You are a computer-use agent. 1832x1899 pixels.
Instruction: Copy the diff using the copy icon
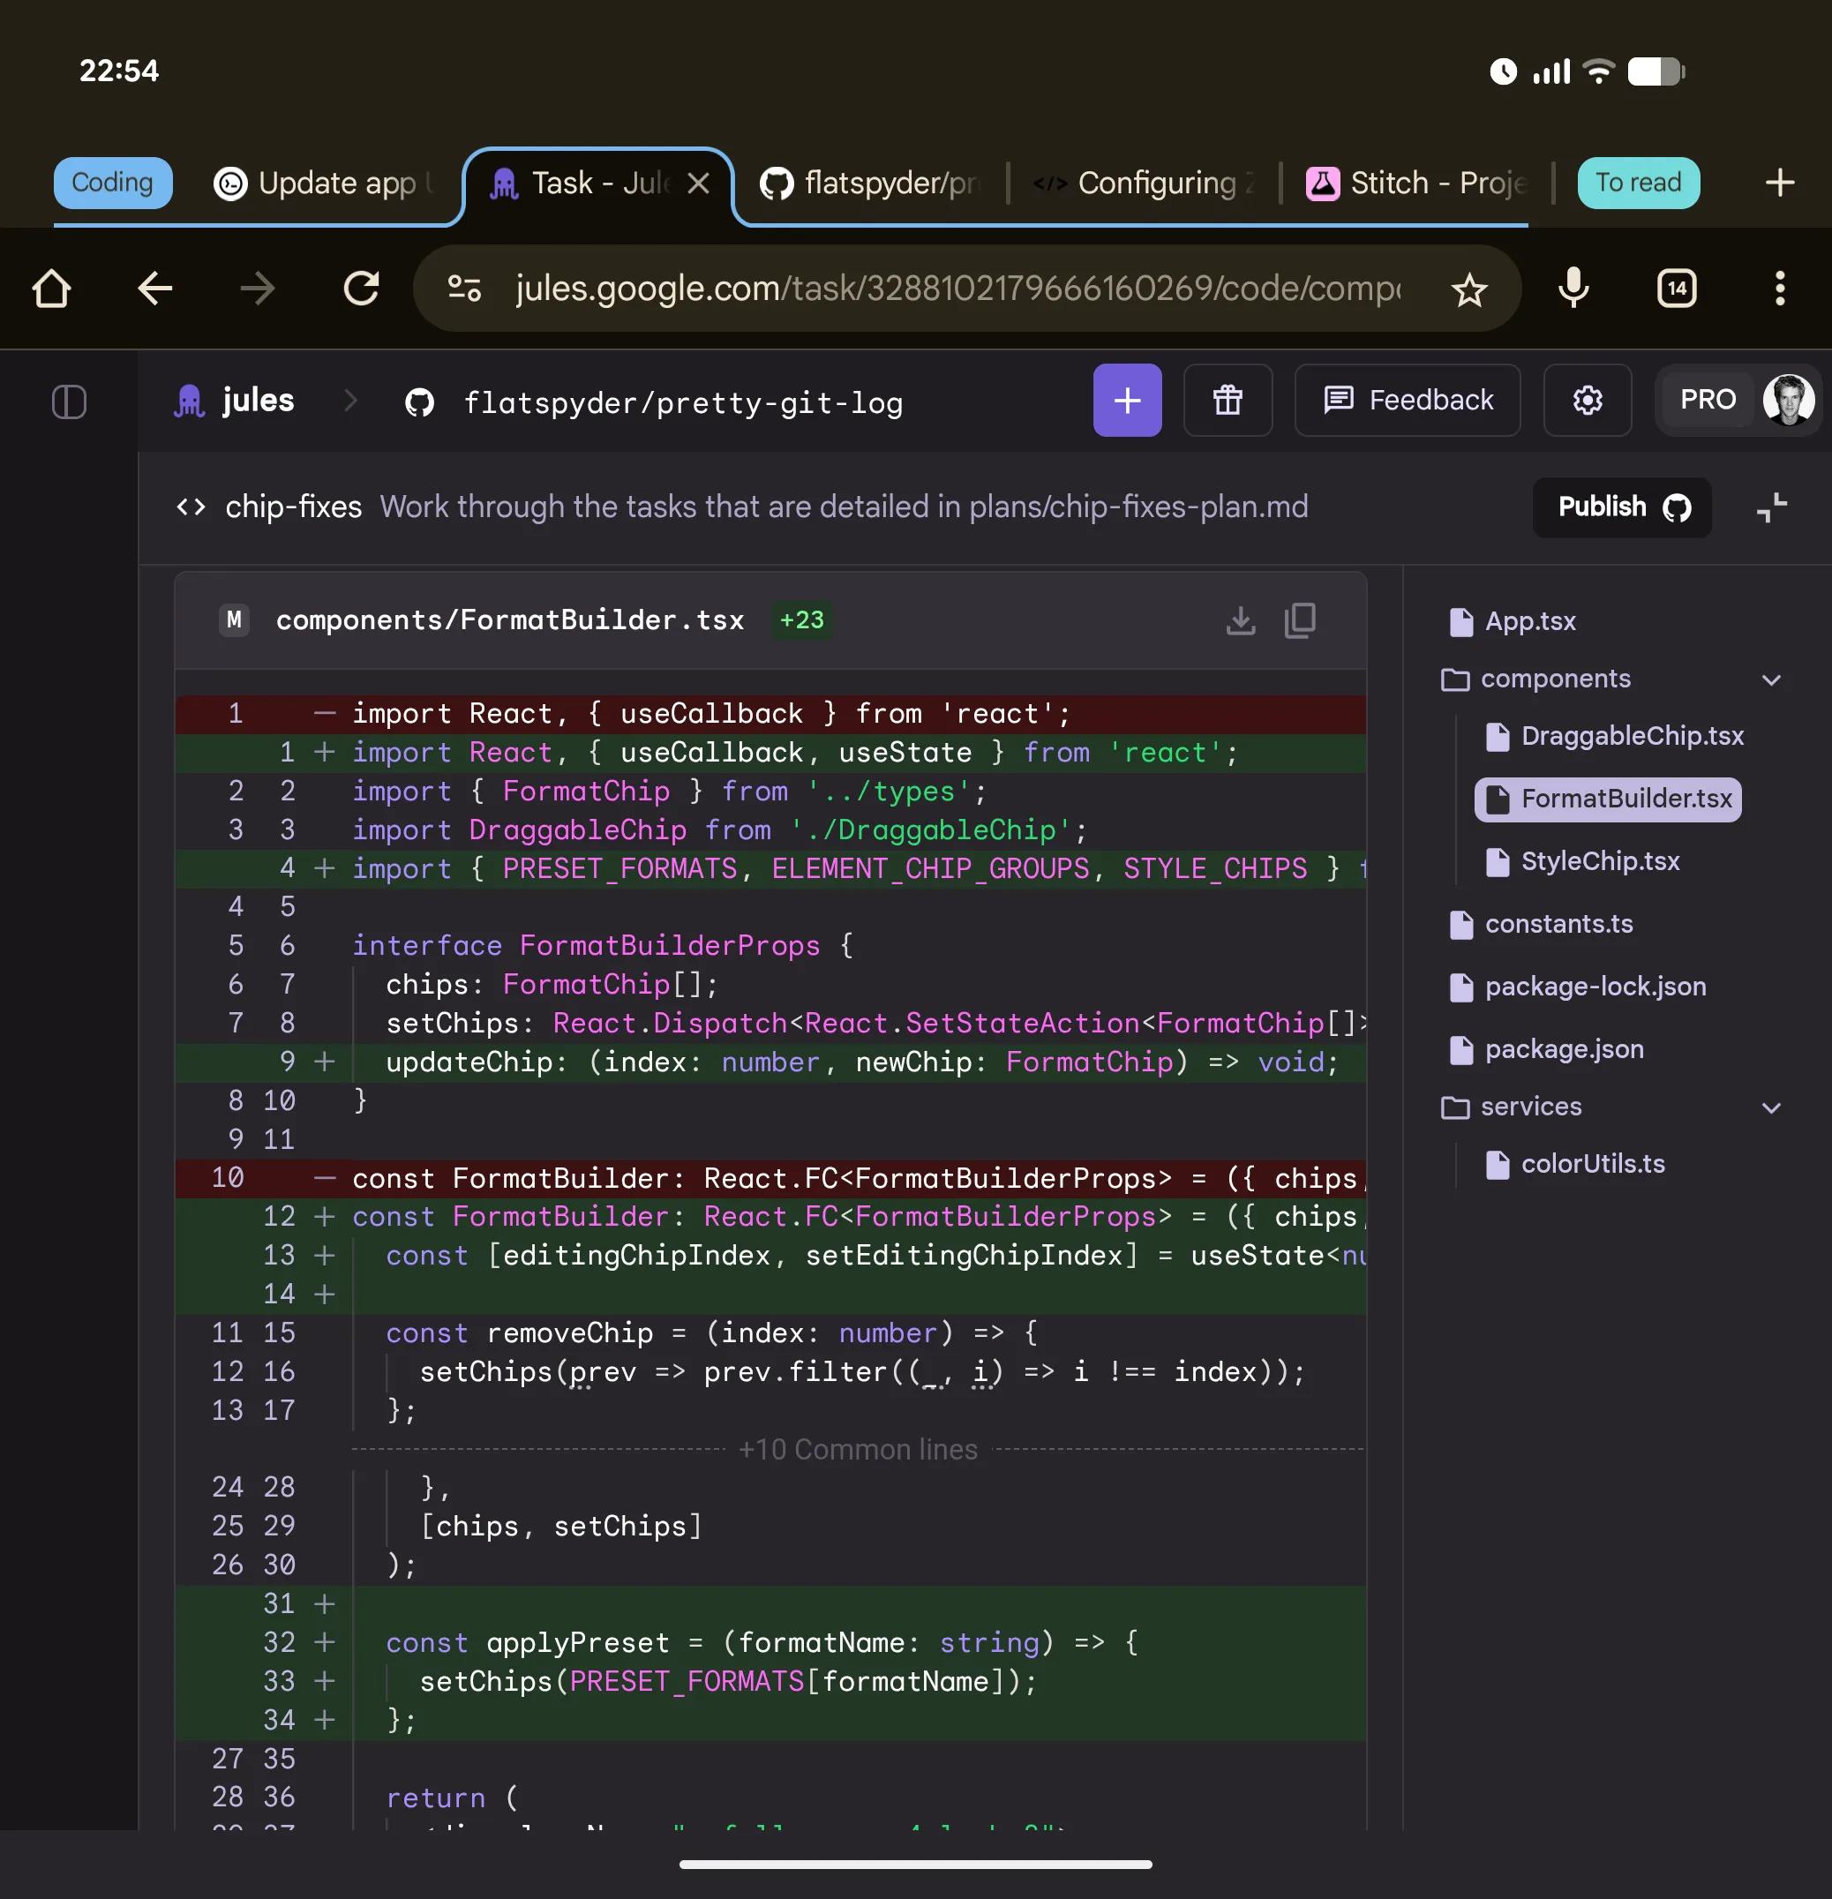click(x=1299, y=621)
